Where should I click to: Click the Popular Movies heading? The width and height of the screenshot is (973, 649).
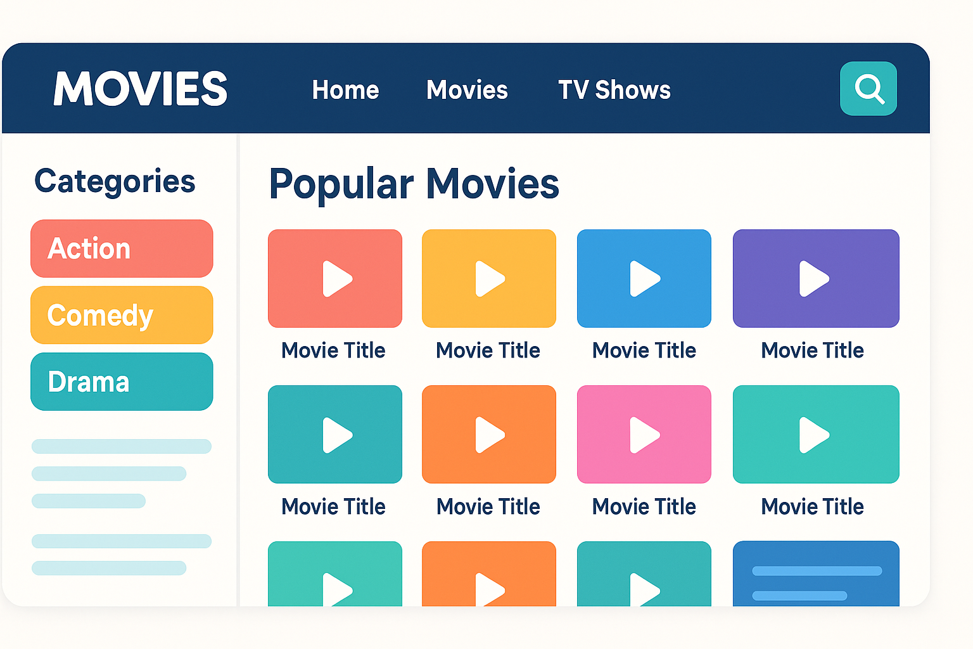tap(414, 184)
